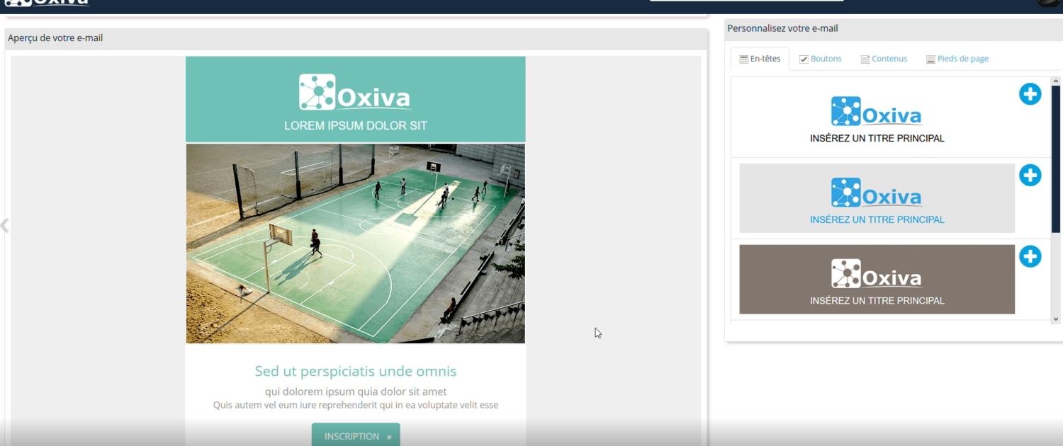Add the brown Oxiva header template
The width and height of the screenshot is (1063, 446).
(1030, 256)
